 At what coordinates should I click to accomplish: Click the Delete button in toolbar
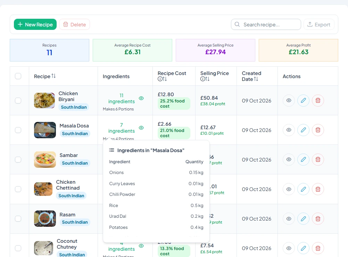[x=74, y=24]
